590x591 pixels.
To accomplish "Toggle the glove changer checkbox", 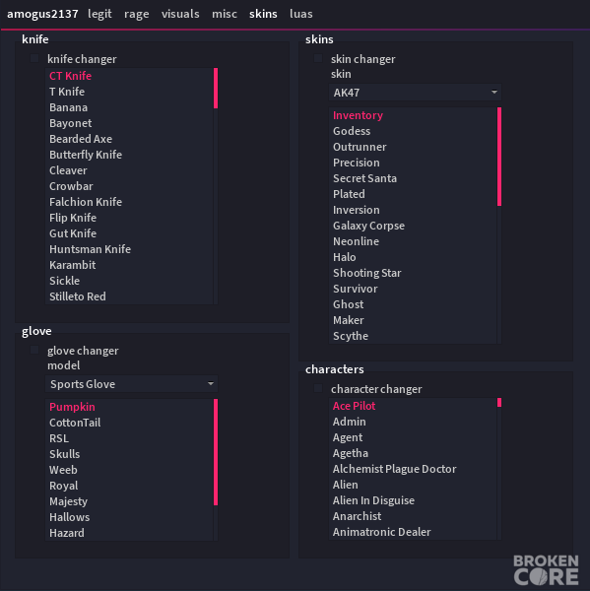I will (34, 350).
